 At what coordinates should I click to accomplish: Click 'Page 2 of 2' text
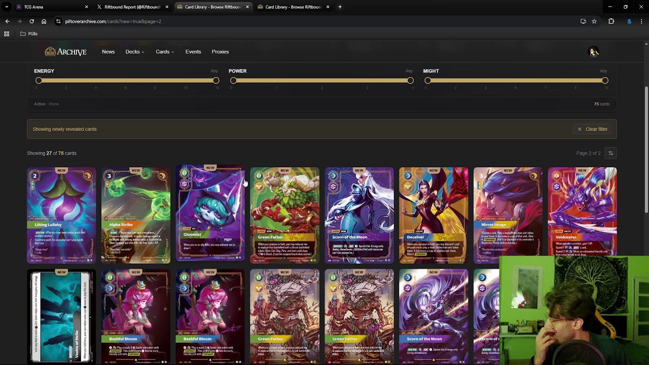588,153
